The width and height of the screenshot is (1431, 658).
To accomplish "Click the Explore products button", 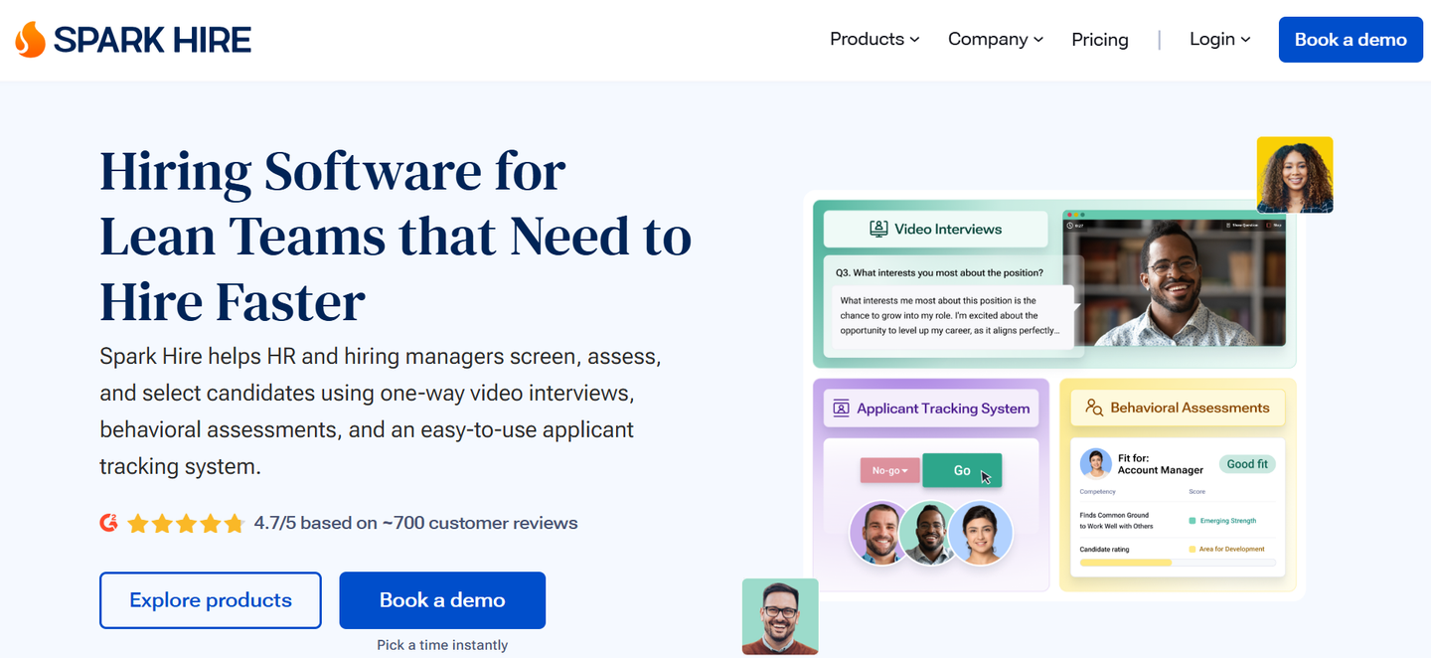I will (211, 600).
